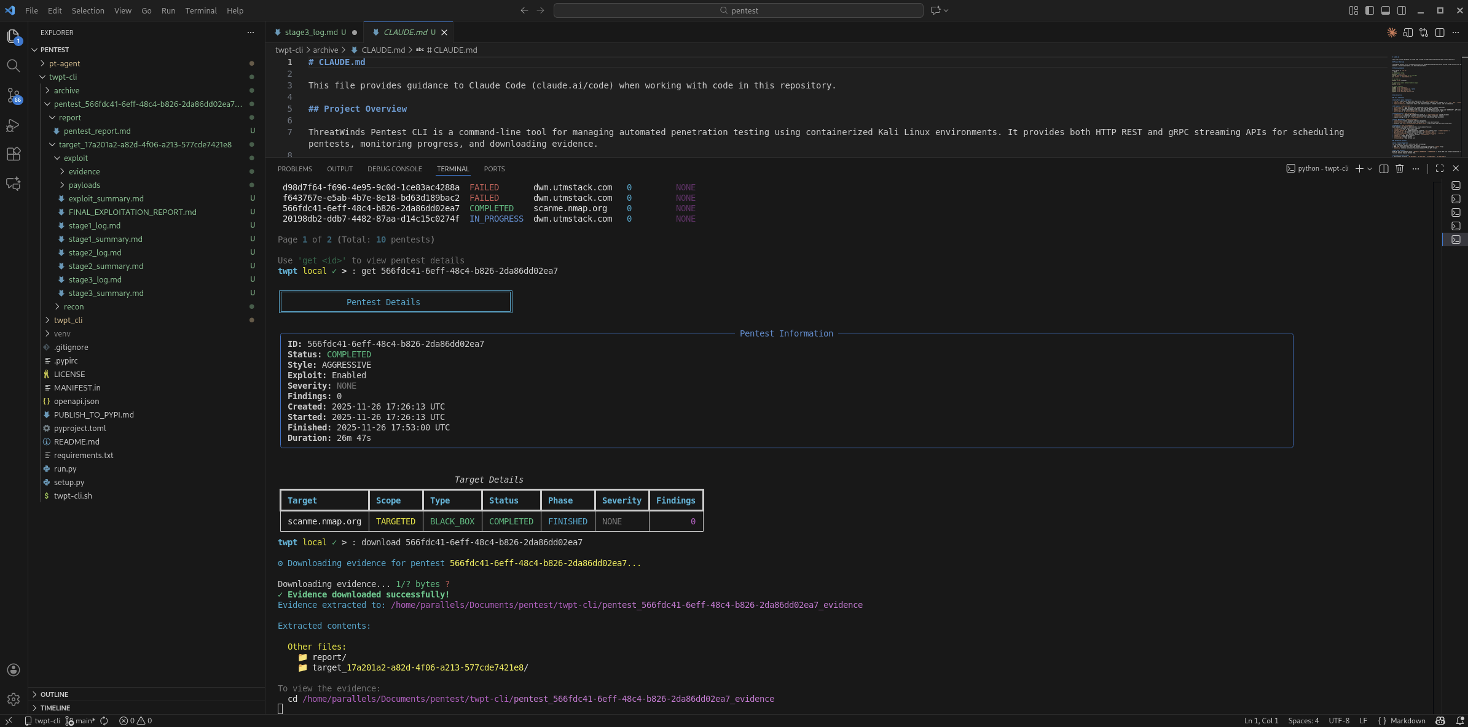Open the Accounts icon in activity bar
Viewport: 1468px width, 727px height.
click(x=13, y=670)
